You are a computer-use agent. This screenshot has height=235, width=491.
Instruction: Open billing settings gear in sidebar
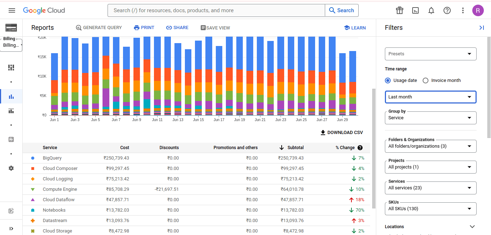[x=11, y=168]
